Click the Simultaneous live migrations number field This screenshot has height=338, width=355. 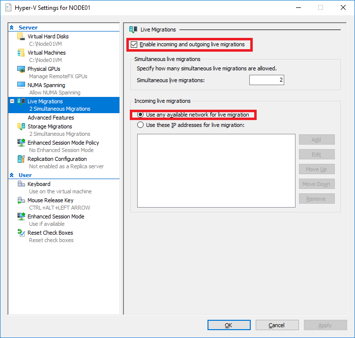[266, 80]
